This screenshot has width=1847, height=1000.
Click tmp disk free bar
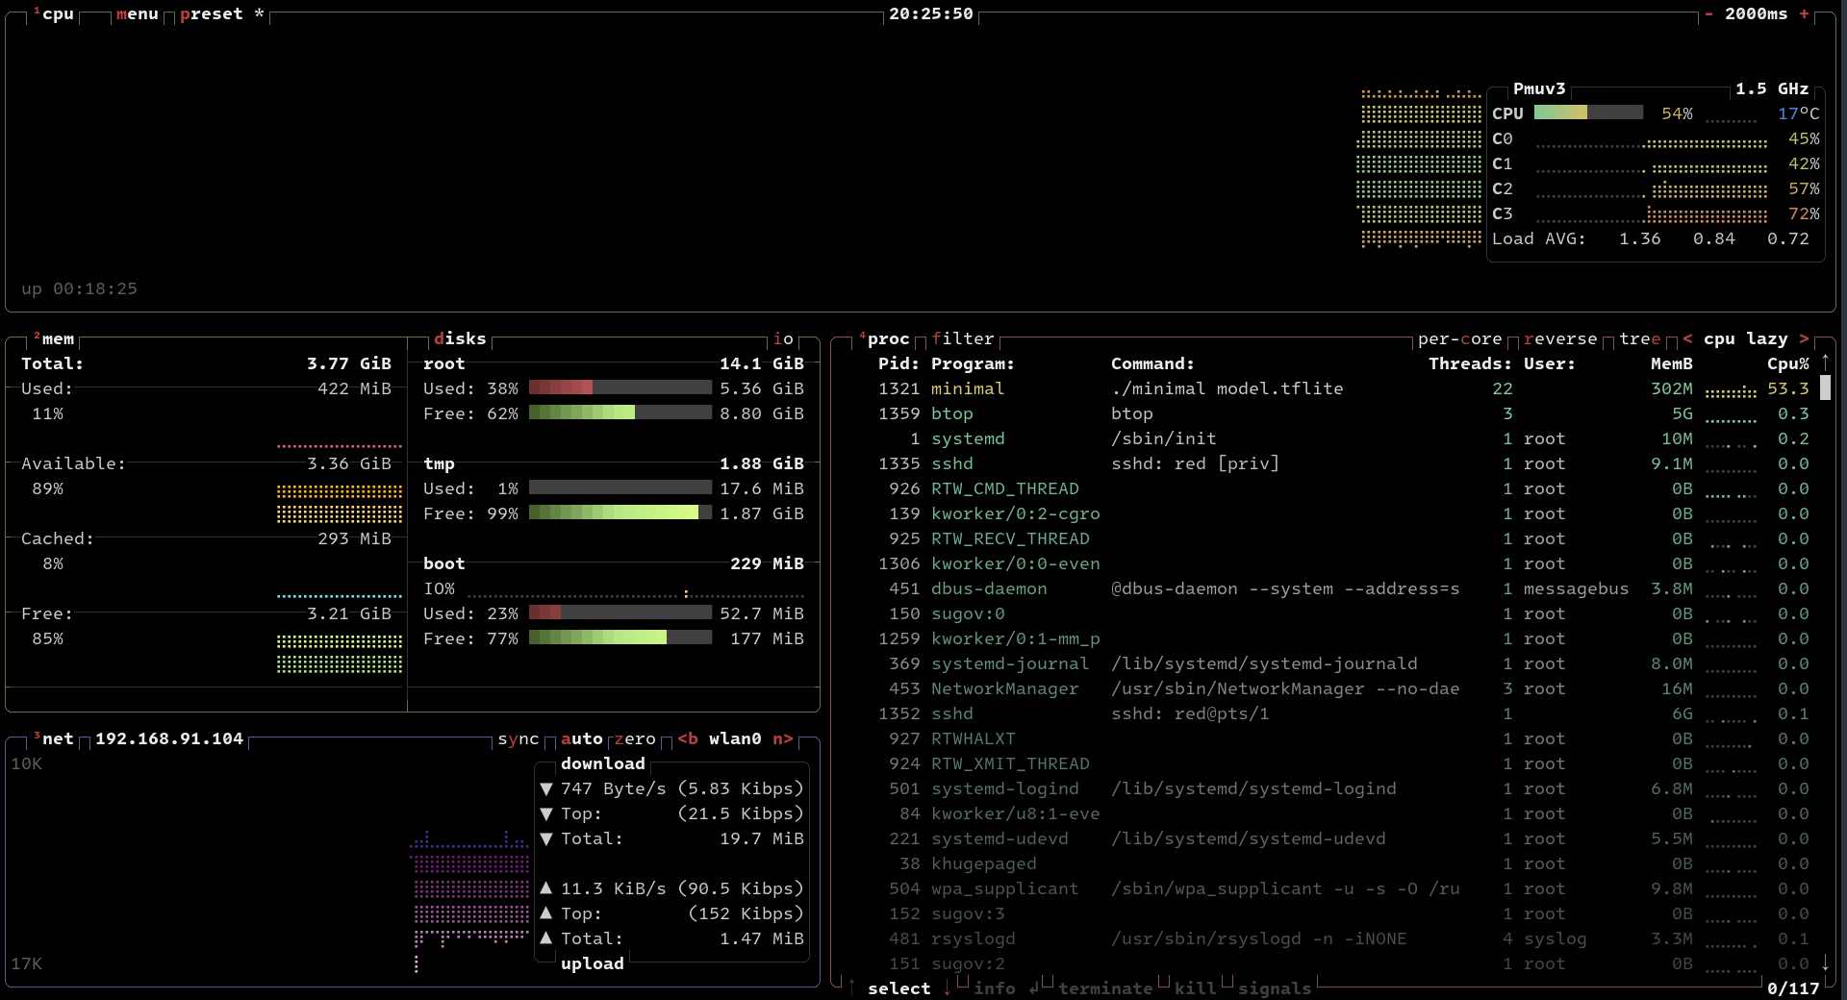click(620, 513)
